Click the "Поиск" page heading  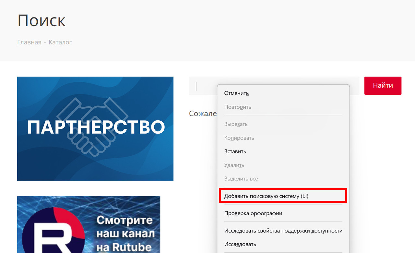[41, 20]
